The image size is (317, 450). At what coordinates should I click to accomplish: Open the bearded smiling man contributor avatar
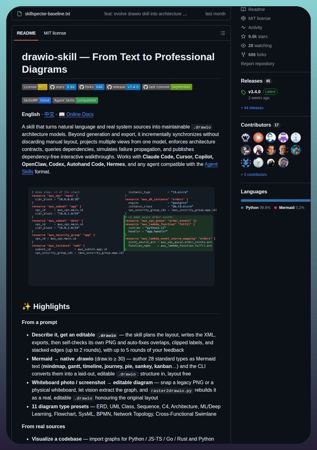(x=283, y=163)
